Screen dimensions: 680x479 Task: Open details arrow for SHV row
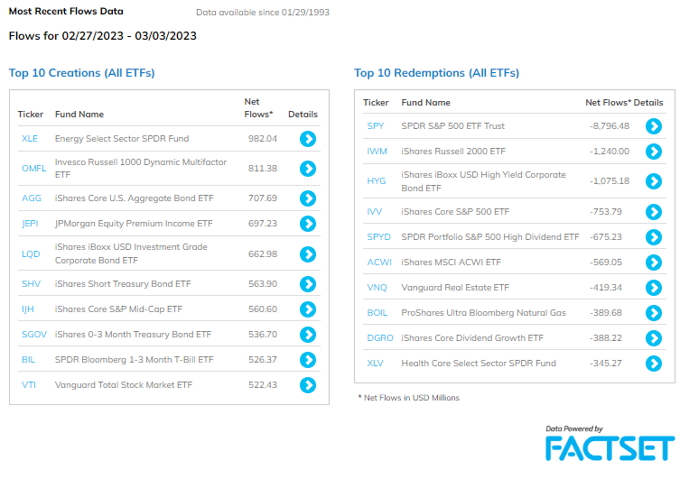coord(308,284)
